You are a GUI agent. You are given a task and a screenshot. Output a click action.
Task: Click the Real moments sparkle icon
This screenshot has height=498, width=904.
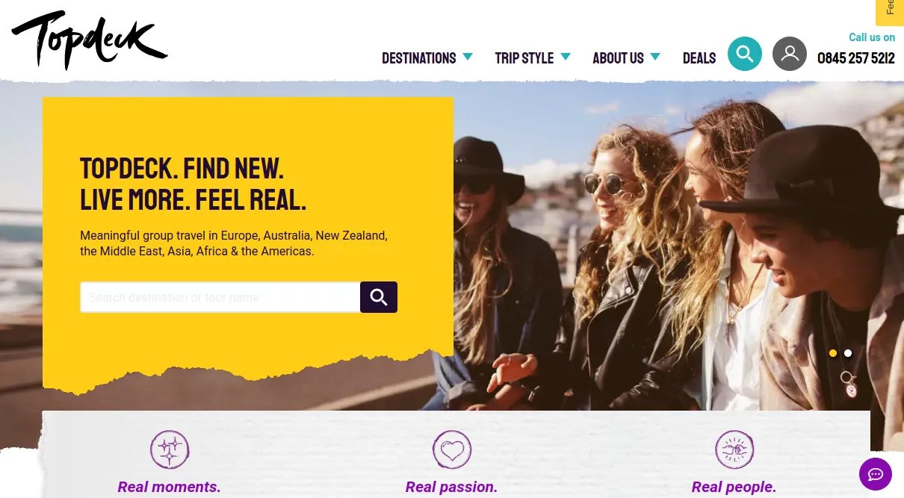(170, 449)
